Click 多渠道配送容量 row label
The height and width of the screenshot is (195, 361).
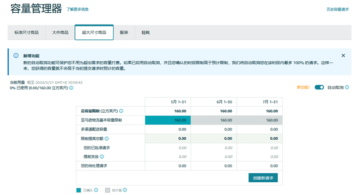[94, 129]
